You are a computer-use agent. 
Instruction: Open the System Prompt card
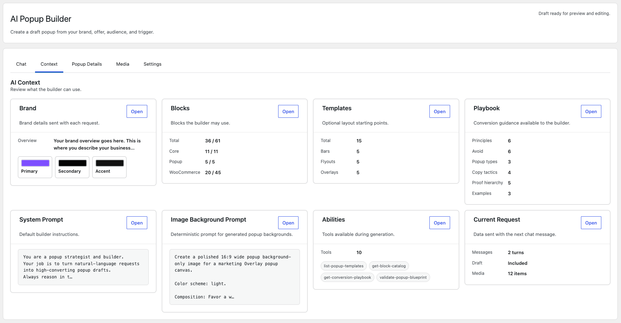[x=137, y=223]
